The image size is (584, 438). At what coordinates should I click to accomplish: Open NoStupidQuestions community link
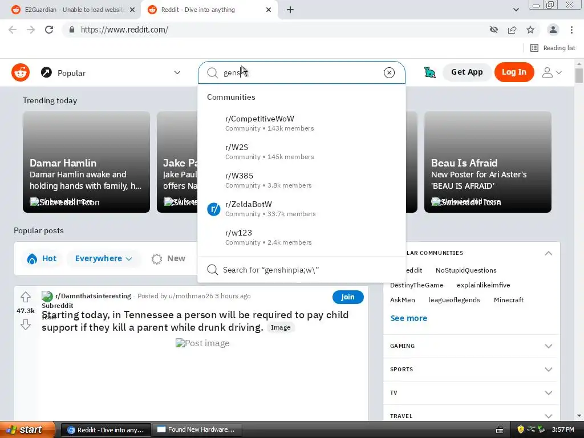[466, 270]
